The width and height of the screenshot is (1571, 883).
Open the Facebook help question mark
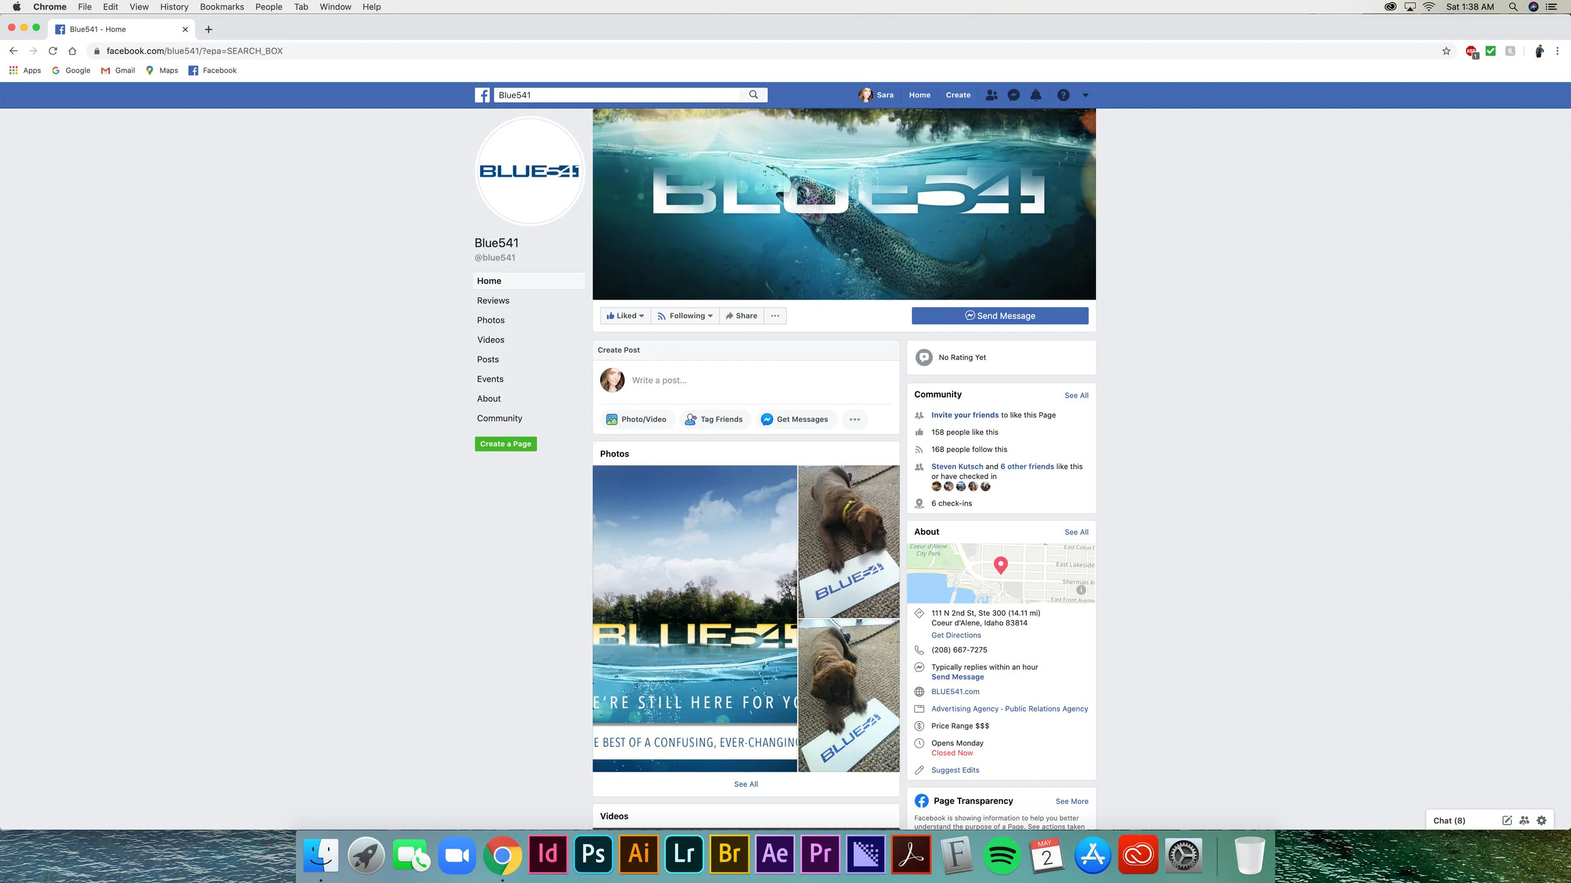[1063, 95]
